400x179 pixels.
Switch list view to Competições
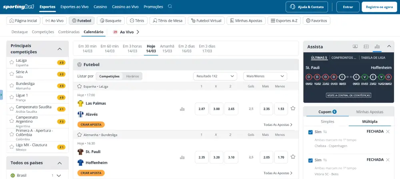tap(109, 76)
